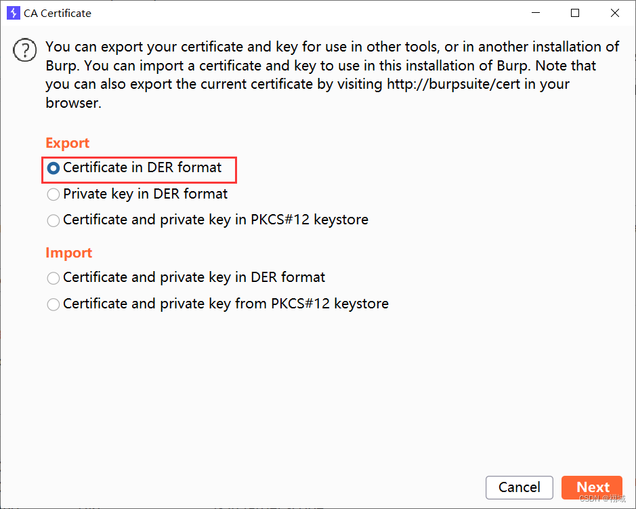
Task: Click the orange Export heading
Action: tap(67, 143)
